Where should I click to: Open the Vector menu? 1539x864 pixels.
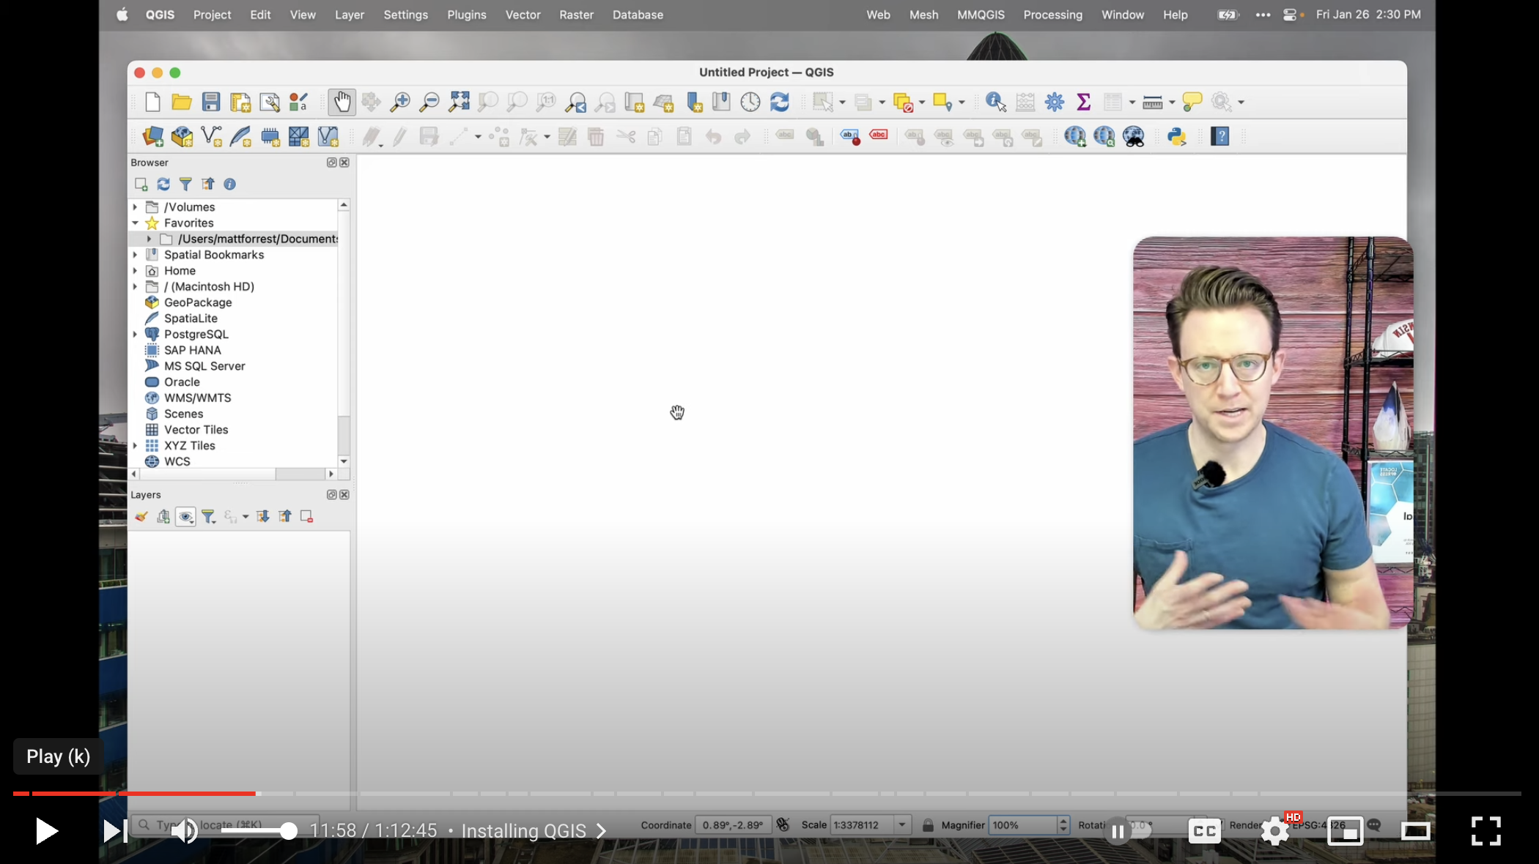click(x=523, y=15)
